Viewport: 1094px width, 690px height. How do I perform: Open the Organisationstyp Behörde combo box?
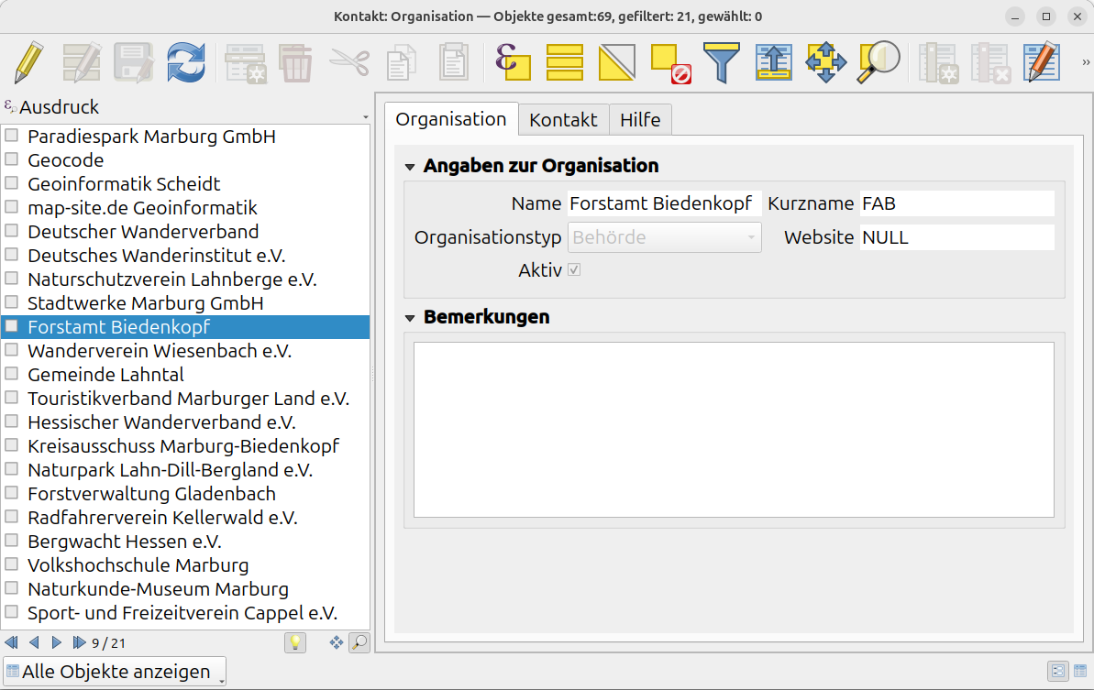[664, 237]
